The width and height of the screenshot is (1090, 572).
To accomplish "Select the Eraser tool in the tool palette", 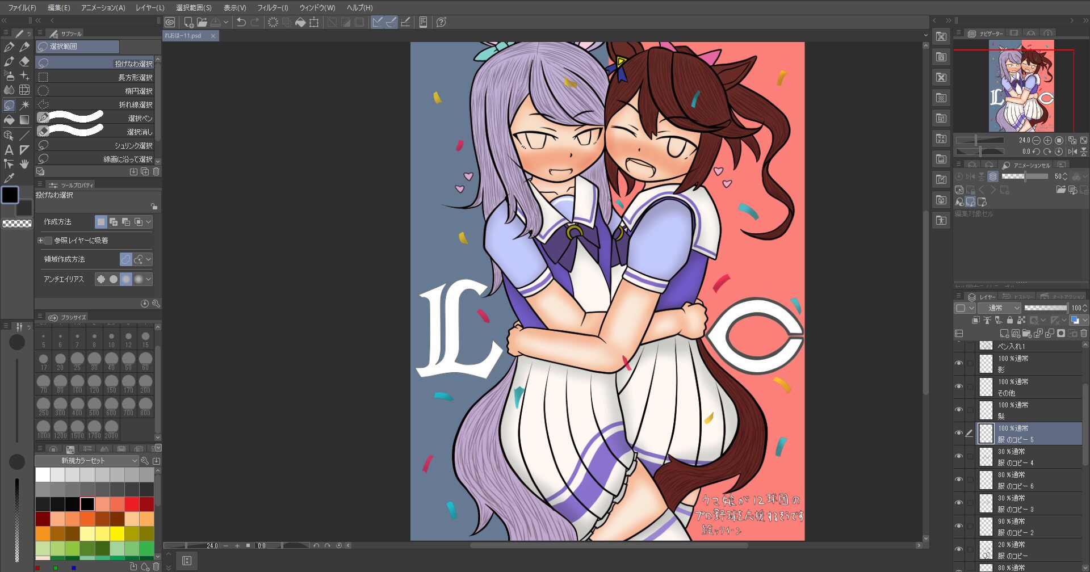I will (24, 61).
